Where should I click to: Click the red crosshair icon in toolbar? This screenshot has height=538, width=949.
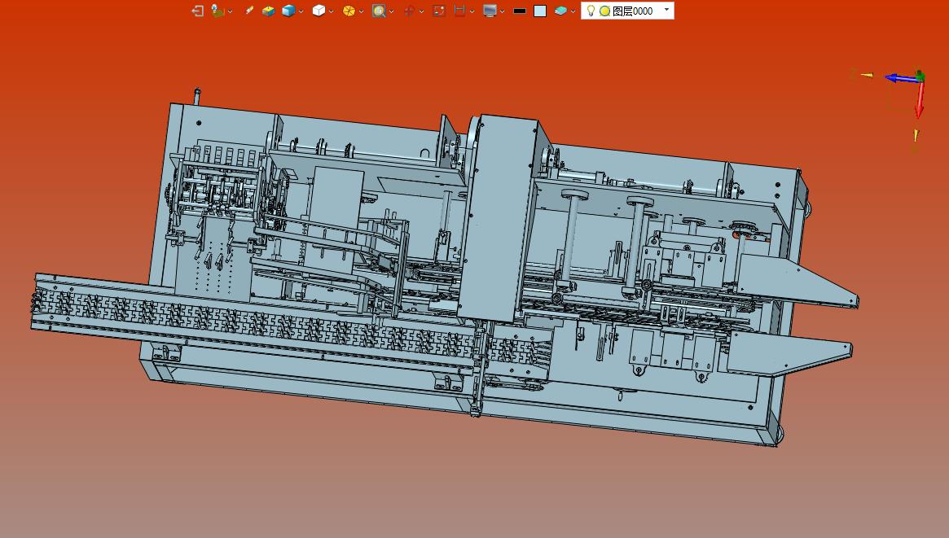409,11
